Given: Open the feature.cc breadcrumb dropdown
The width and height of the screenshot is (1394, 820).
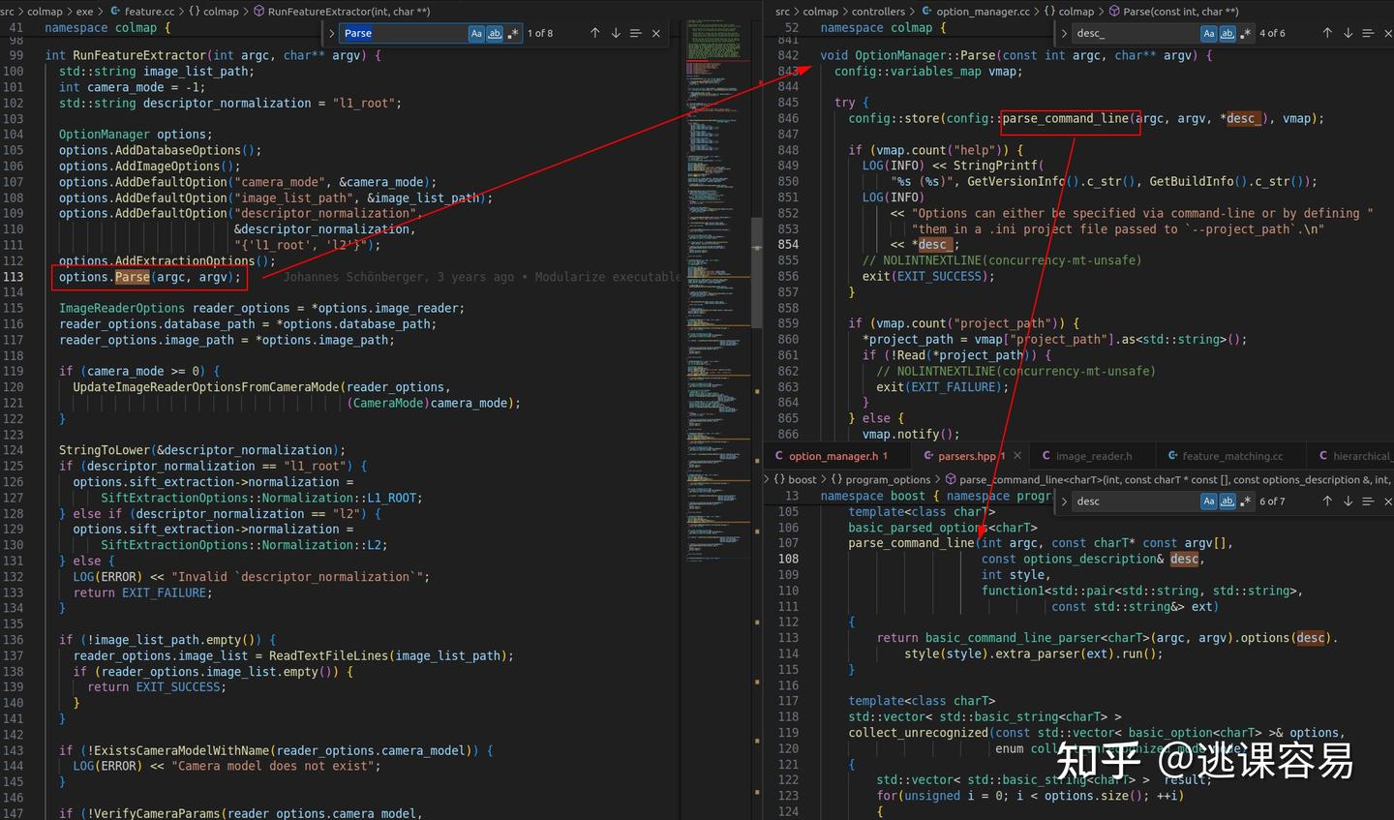Looking at the screenshot, I should [142, 12].
